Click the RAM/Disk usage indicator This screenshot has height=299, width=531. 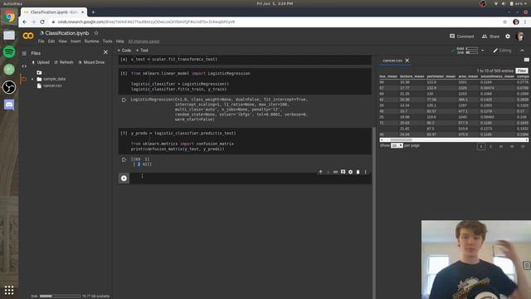click(467, 51)
